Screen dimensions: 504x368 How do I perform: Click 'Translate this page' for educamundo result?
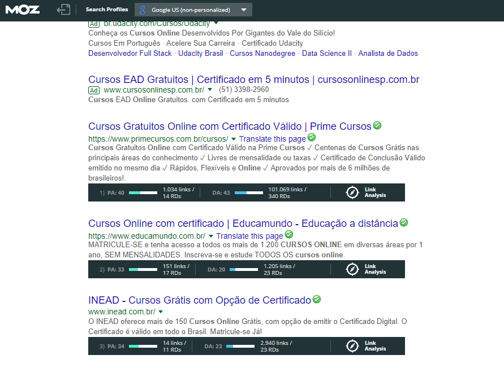[x=249, y=236]
